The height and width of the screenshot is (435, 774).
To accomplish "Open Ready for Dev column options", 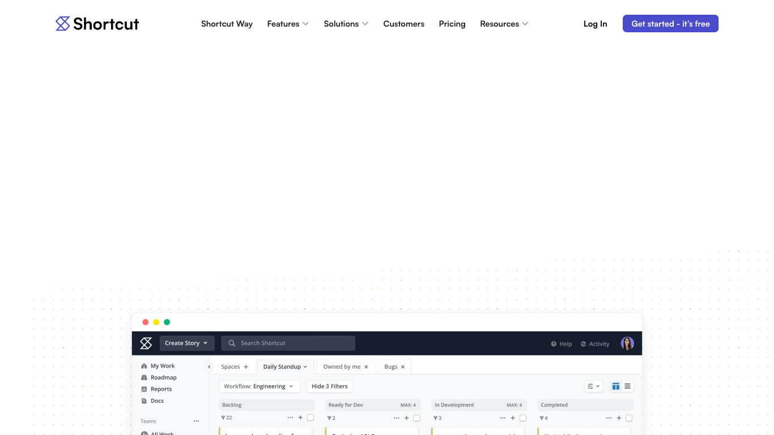I will point(397,418).
